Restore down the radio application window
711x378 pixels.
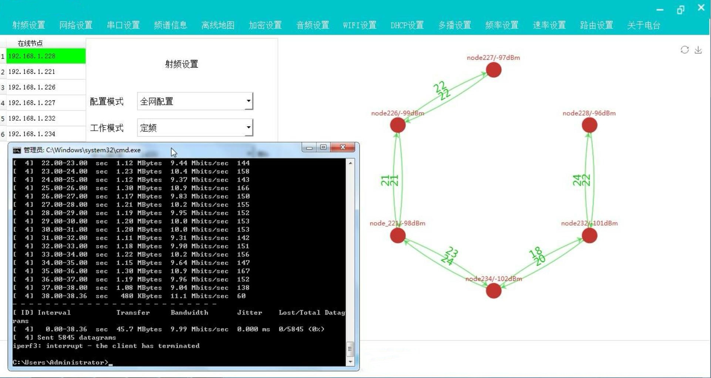681,10
